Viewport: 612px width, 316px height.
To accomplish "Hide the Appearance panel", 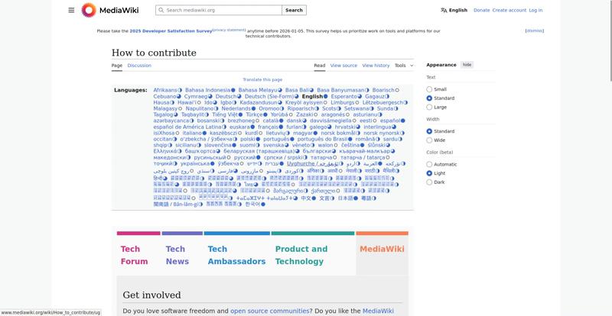I will [467, 65].
